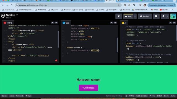Bookmark this page with star
177x99 pixels.
pos(119,5)
